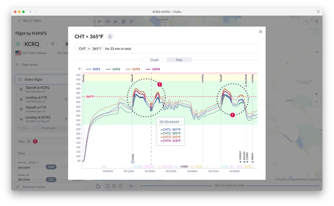Close the CHT > 365°F dialog
This screenshot has height=206, width=334.
[261, 32]
